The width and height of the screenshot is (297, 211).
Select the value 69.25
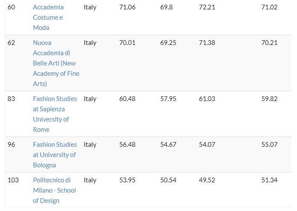(168, 43)
